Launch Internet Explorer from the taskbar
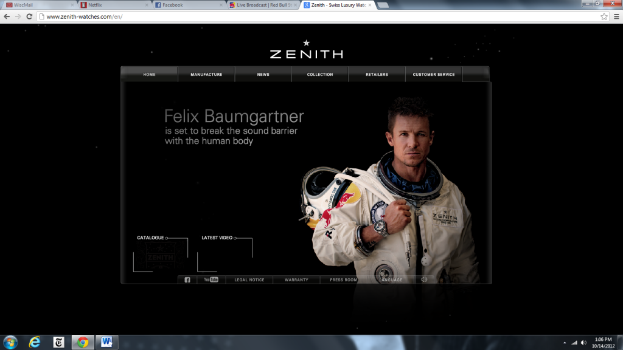The width and height of the screenshot is (623, 350). [x=35, y=342]
